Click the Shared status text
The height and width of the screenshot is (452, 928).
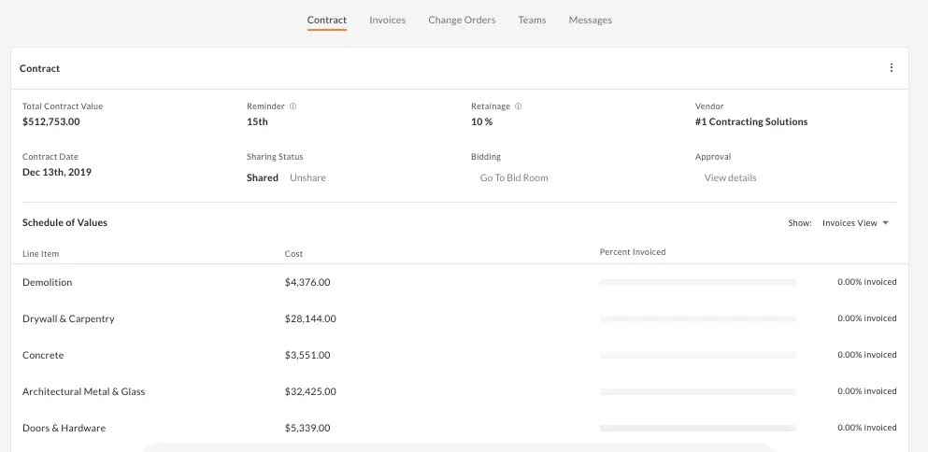point(263,177)
